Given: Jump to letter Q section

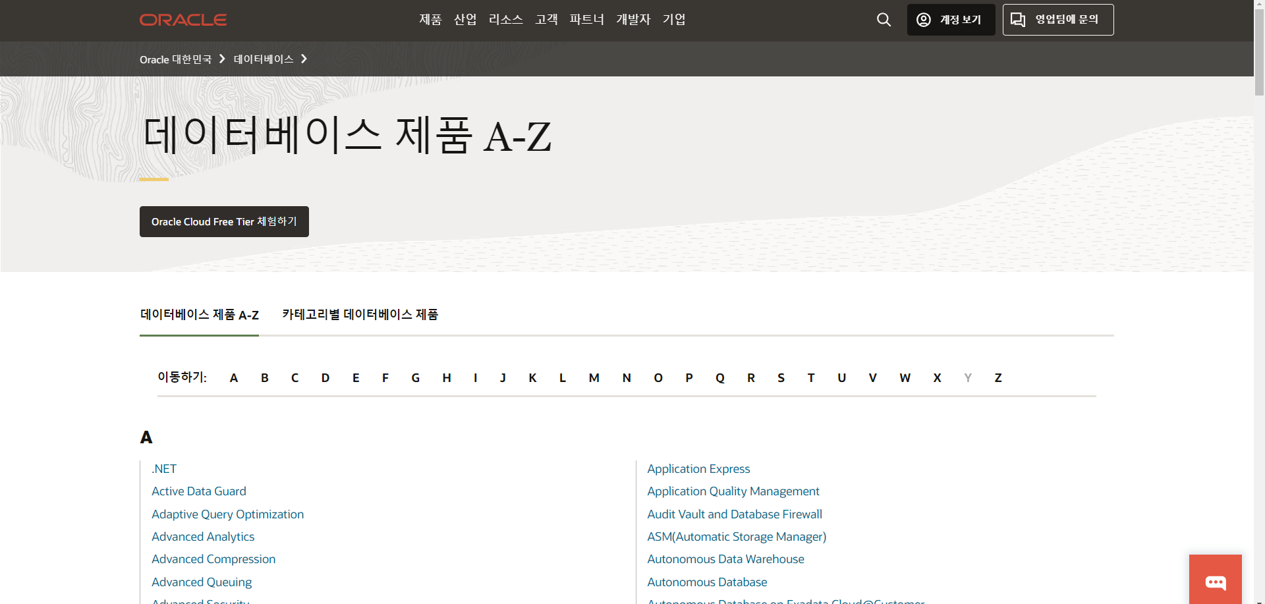Looking at the screenshot, I should [x=720, y=377].
